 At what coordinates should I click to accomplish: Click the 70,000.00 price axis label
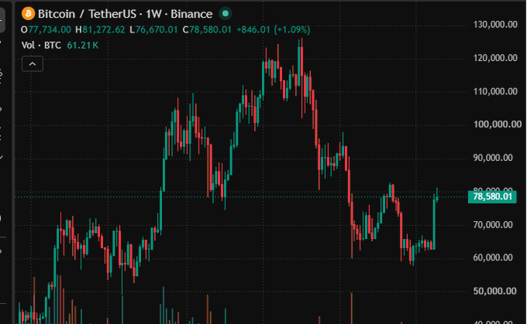493,224
